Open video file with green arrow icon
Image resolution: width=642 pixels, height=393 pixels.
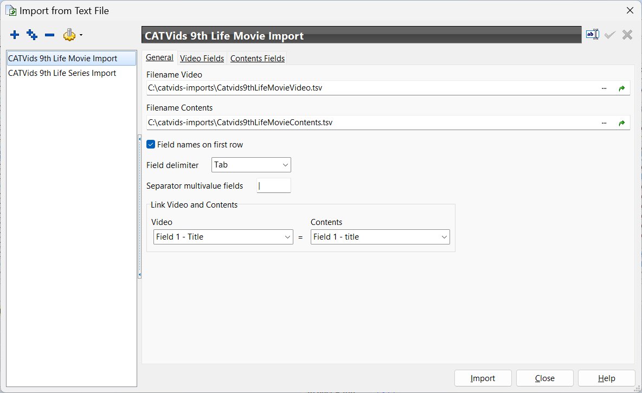(621, 88)
